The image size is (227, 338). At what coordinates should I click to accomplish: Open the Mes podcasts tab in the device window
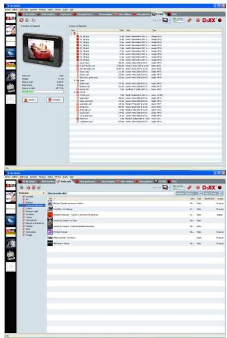(83, 14)
